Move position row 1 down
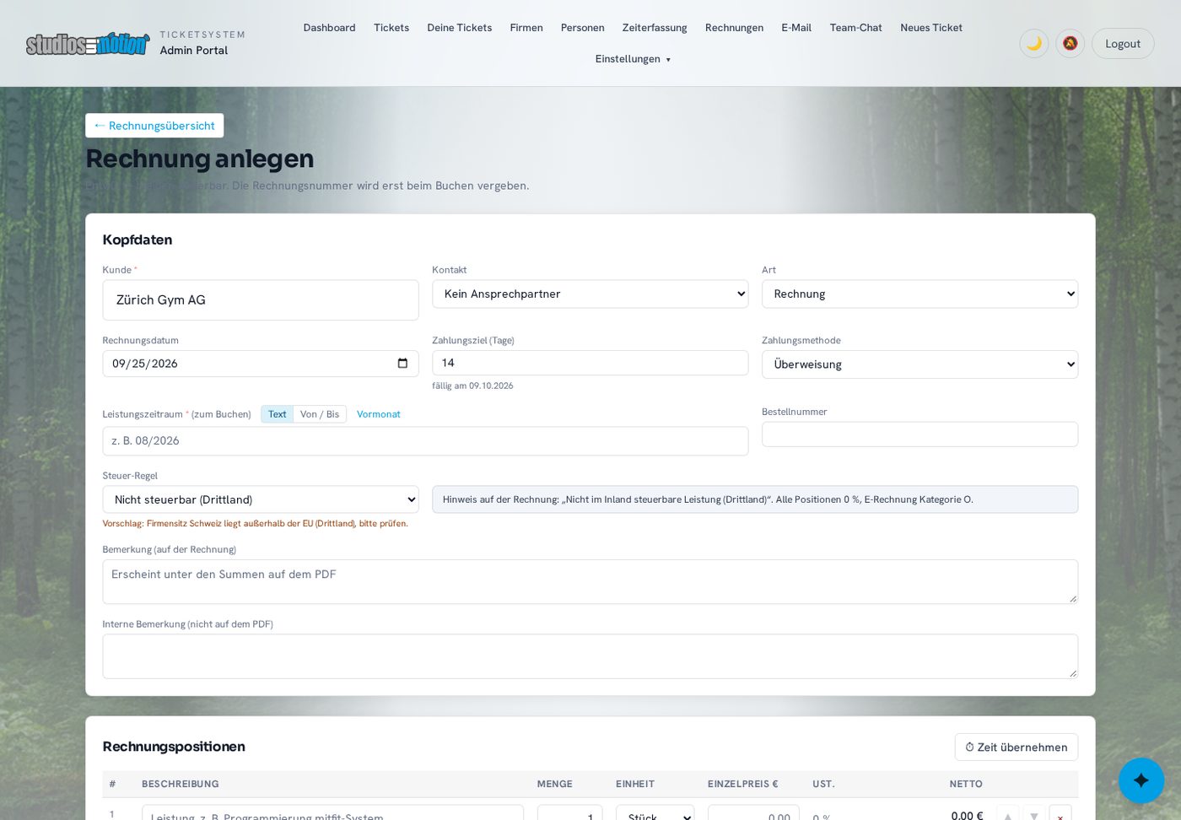Viewport: 1181px width, 820px height. click(1033, 815)
